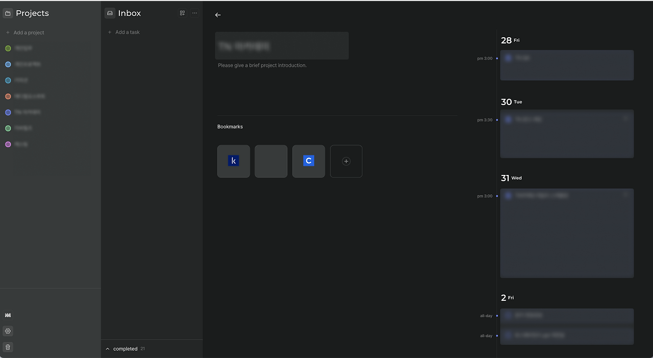
Task: Open the event card under 28 Fri
Action: point(567,65)
